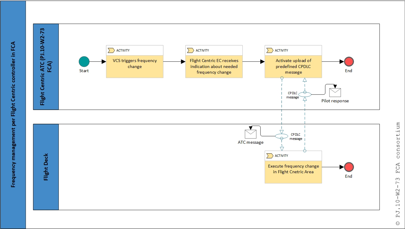The height and width of the screenshot is (229, 405).
Task: Select the CPDLC message oval in Flight Deck lane
Action: (281, 136)
